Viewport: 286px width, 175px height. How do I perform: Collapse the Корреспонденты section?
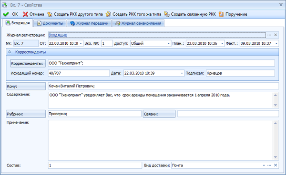[10, 52]
